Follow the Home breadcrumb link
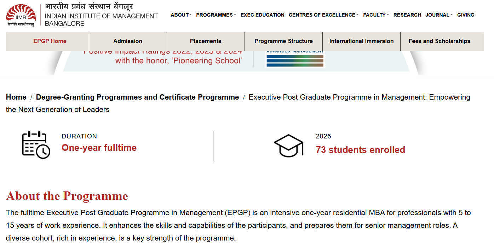The height and width of the screenshot is (243, 494). (16, 97)
